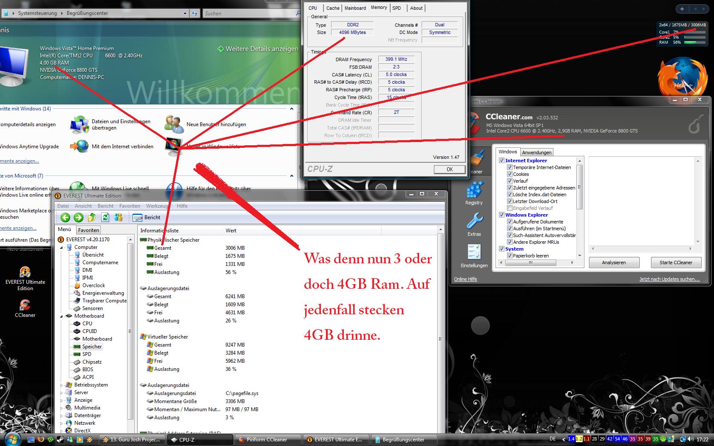Screen dimensions: 714x446
Task: Uncheck Letzter Download-Ort checkbox
Action: (510, 201)
